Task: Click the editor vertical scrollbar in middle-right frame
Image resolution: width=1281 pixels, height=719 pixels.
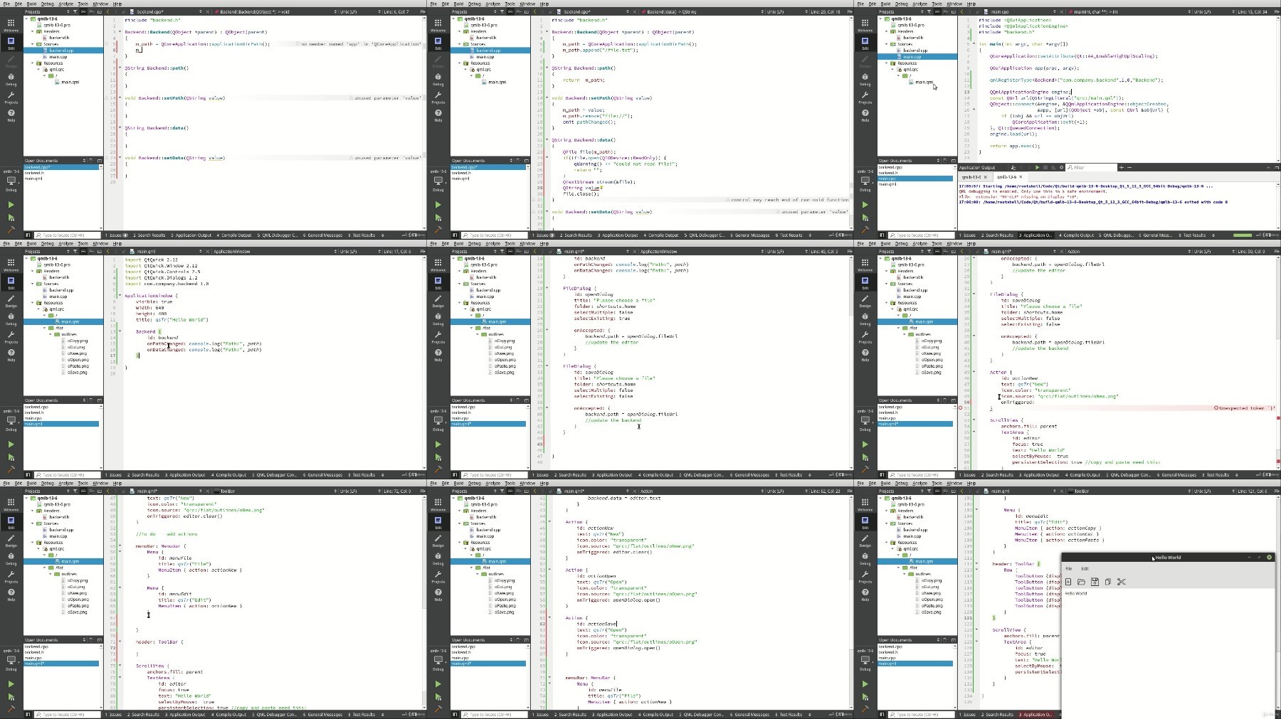Action: pos(1278,363)
